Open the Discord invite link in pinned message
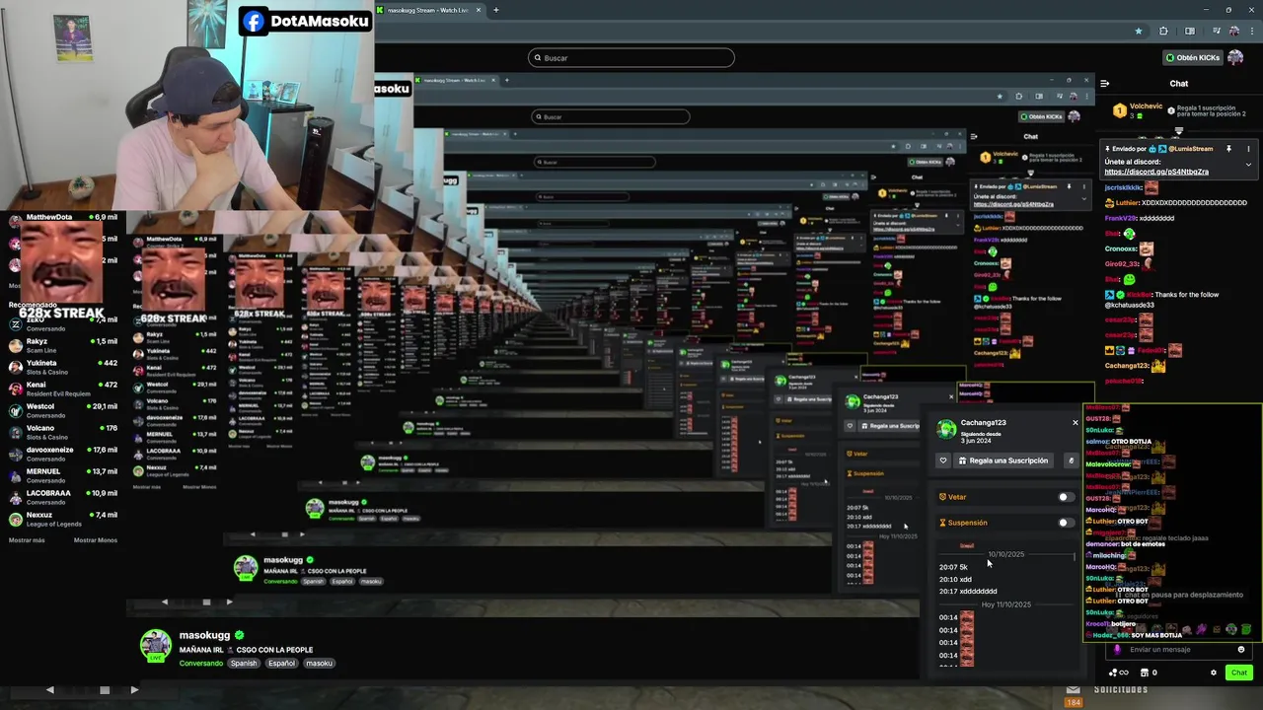This screenshot has height=710, width=1263. point(1156,172)
